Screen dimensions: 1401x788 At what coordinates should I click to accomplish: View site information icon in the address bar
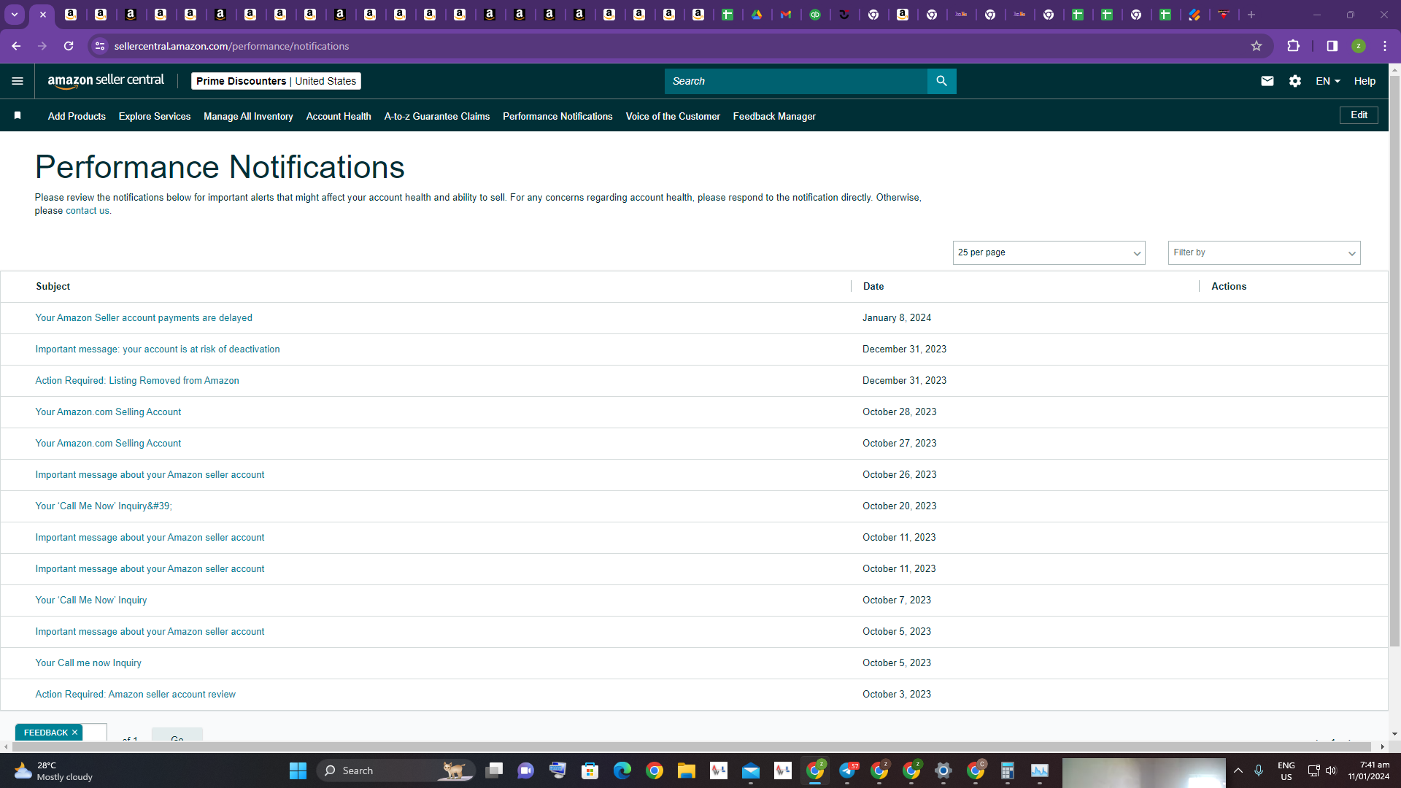[100, 46]
